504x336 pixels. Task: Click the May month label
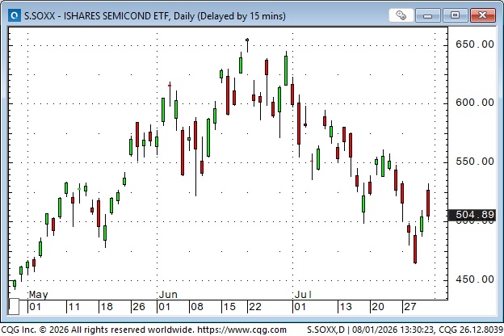[39, 294]
